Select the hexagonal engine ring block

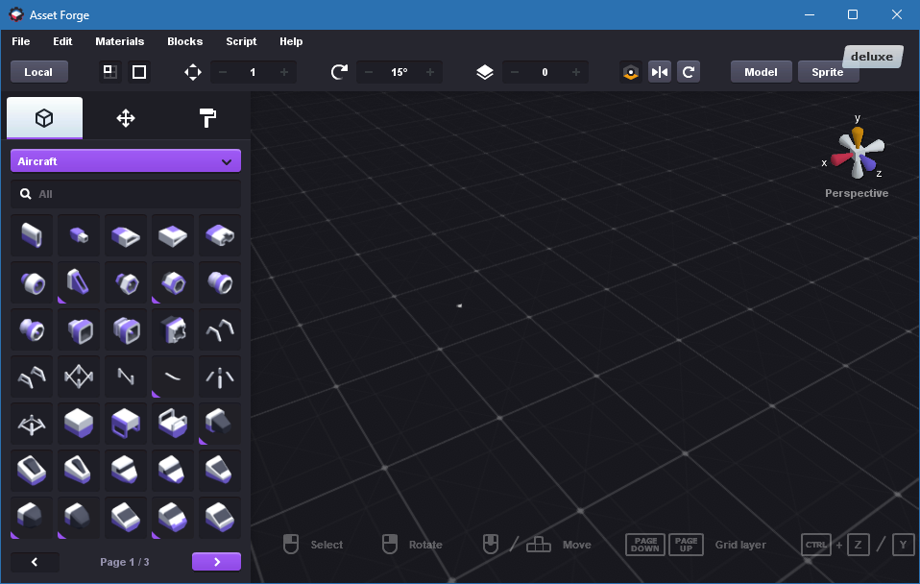pyautogui.click(x=173, y=283)
